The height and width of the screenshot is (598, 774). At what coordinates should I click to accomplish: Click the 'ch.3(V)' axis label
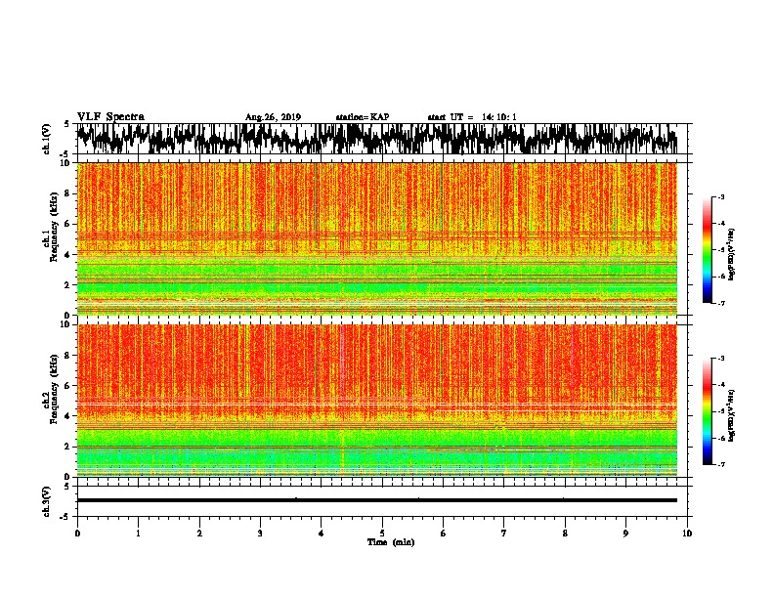[47, 501]
